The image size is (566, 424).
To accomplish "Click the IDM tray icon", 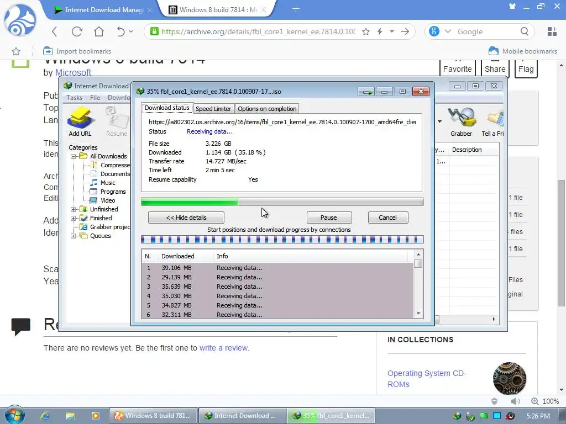I will point(457,416).
